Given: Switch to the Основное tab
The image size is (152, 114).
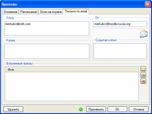Looking at the screenshot, I should [x=10, y=12].
